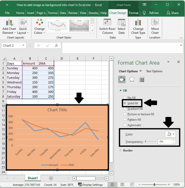This screenshot has width=185, height=188.
Task: Click the Move Chart icon
Action: 155,22
